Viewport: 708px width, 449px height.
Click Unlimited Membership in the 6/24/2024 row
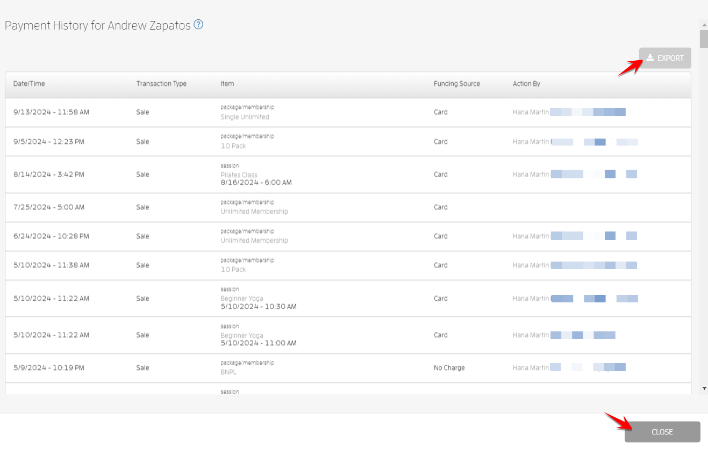[254, 241]
